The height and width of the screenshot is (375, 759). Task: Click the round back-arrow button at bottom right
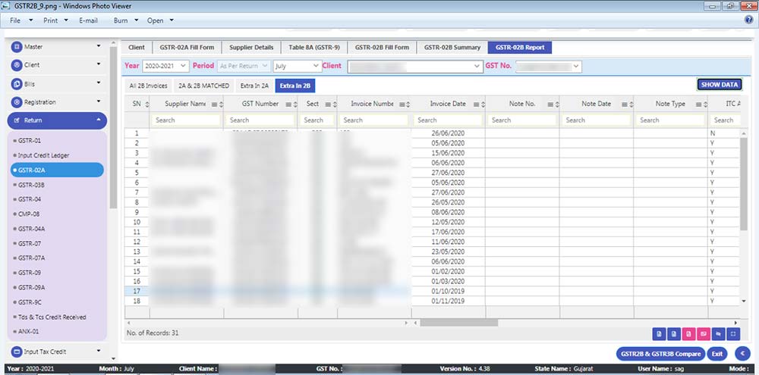(742, 353)
